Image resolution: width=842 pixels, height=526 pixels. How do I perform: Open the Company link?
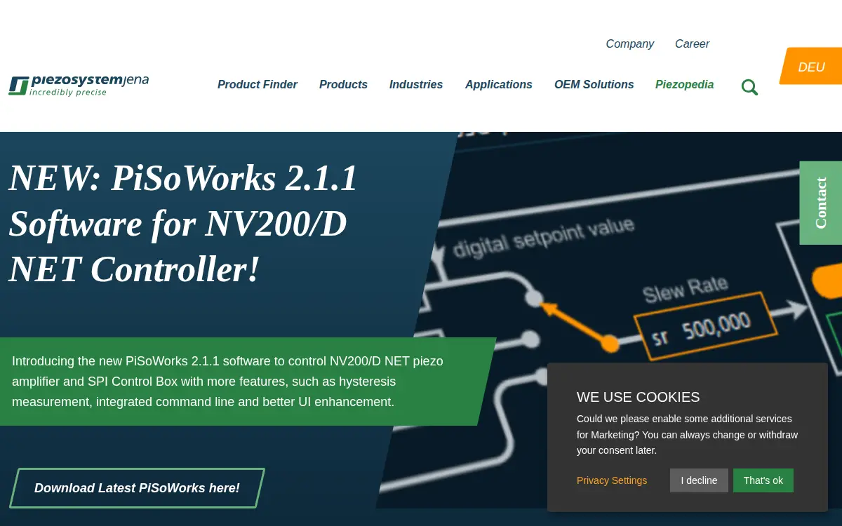click(x=629, y=43)
